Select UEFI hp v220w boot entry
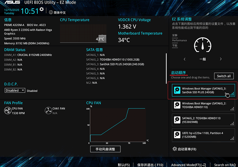238x167 pixels. pos(203,135)
